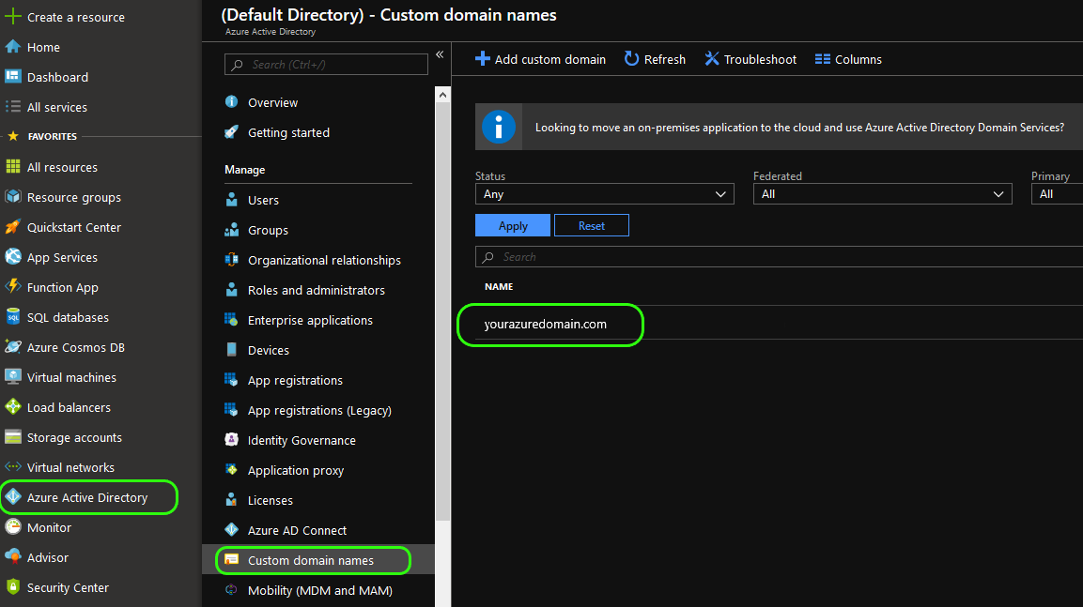Click the Azure Active Directory diamond icon
This screenshot has width=1083, height=607.
point(12,497)
